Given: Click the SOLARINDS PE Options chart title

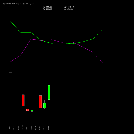Looking at the screenshot, I should click(20, 4).
